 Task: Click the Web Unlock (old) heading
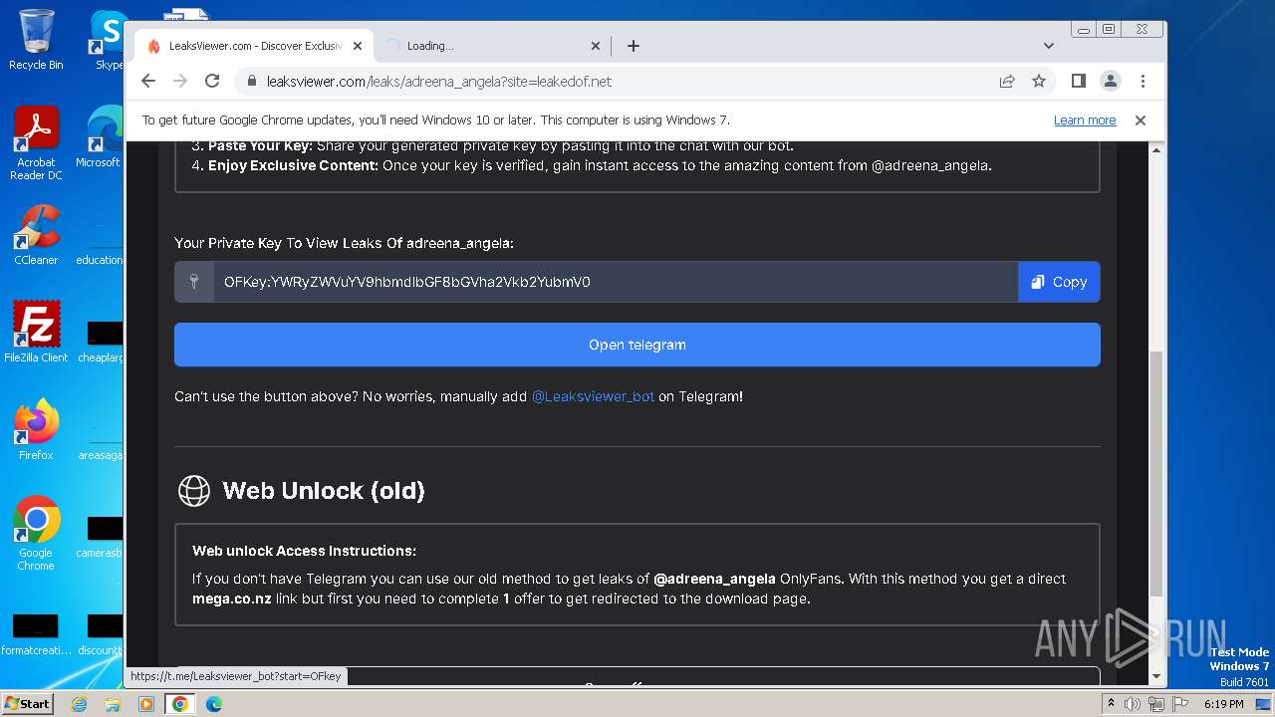(x=324, y=491)
